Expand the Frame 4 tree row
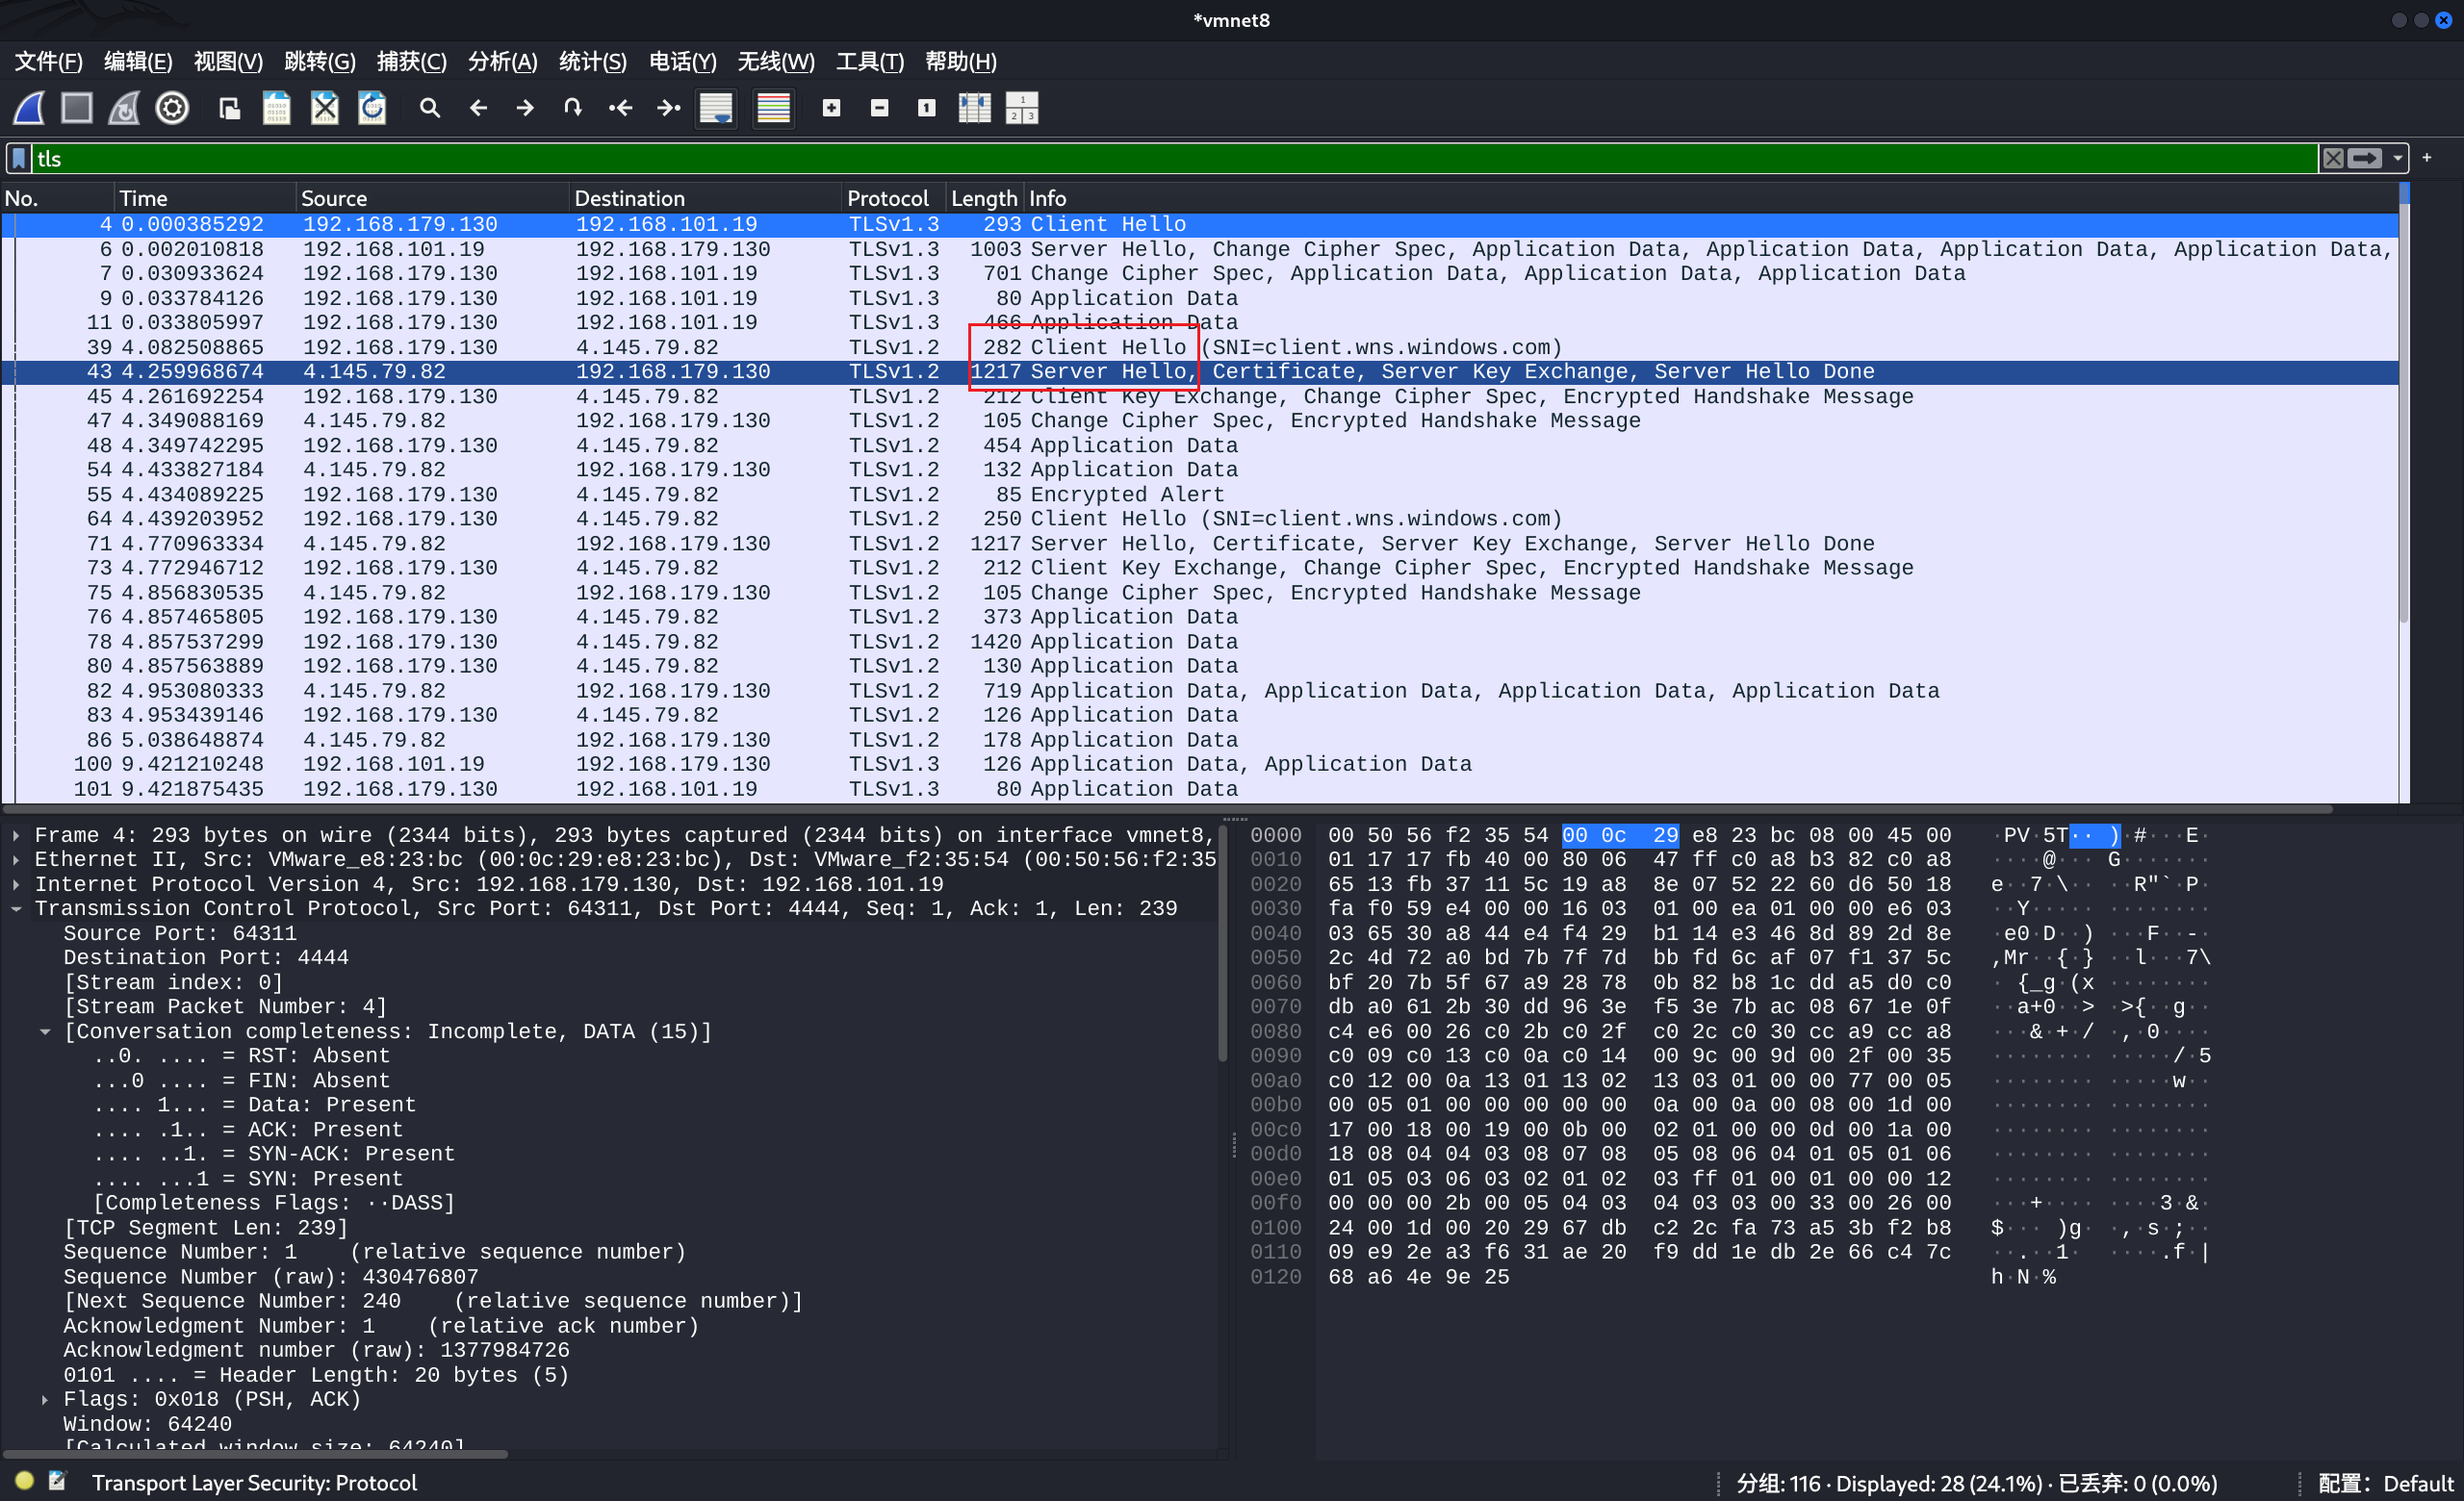The height and width of the screenshot is (1501, 2464). pos(17,835)
